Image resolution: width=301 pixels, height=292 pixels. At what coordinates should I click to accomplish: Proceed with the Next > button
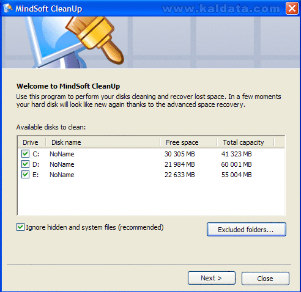coord(212,278)
